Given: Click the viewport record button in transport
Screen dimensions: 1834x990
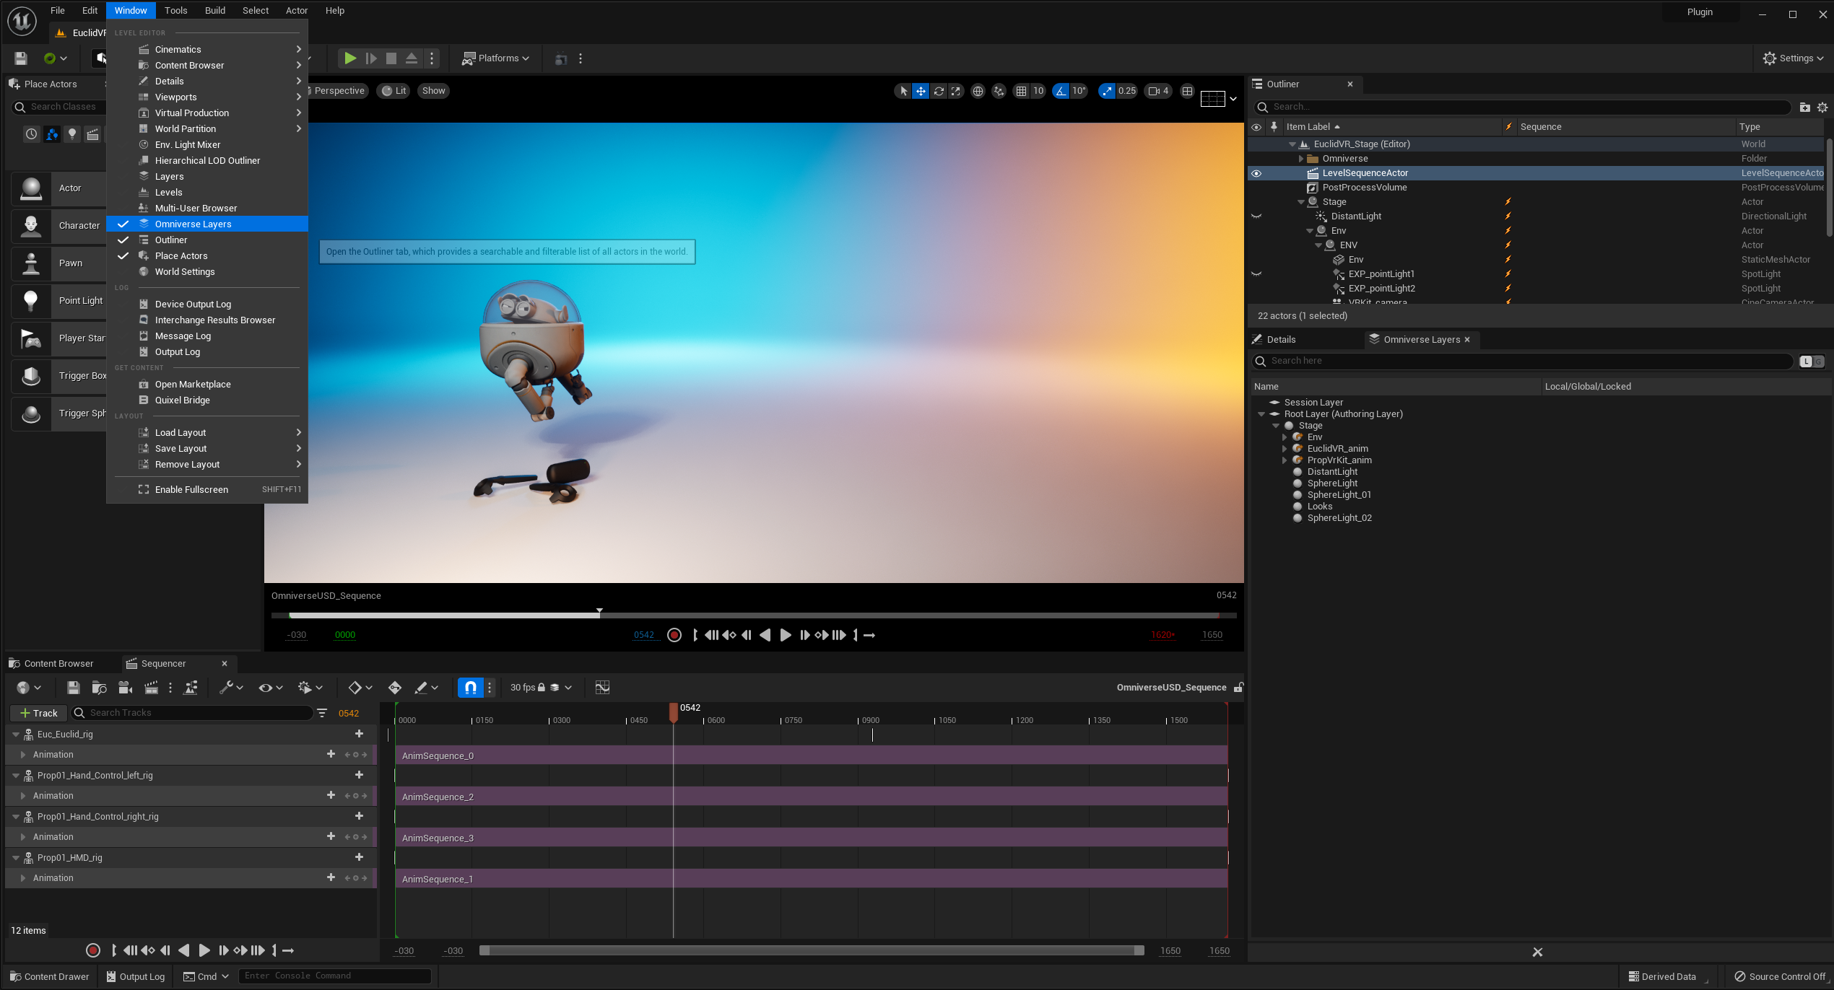Looking at the screenshot, I should 674,635.
